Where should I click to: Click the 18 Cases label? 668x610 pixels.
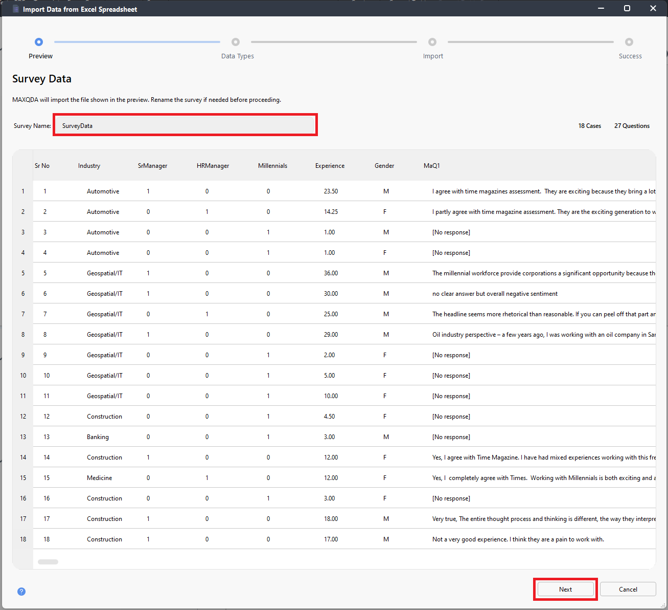point(589,126)
